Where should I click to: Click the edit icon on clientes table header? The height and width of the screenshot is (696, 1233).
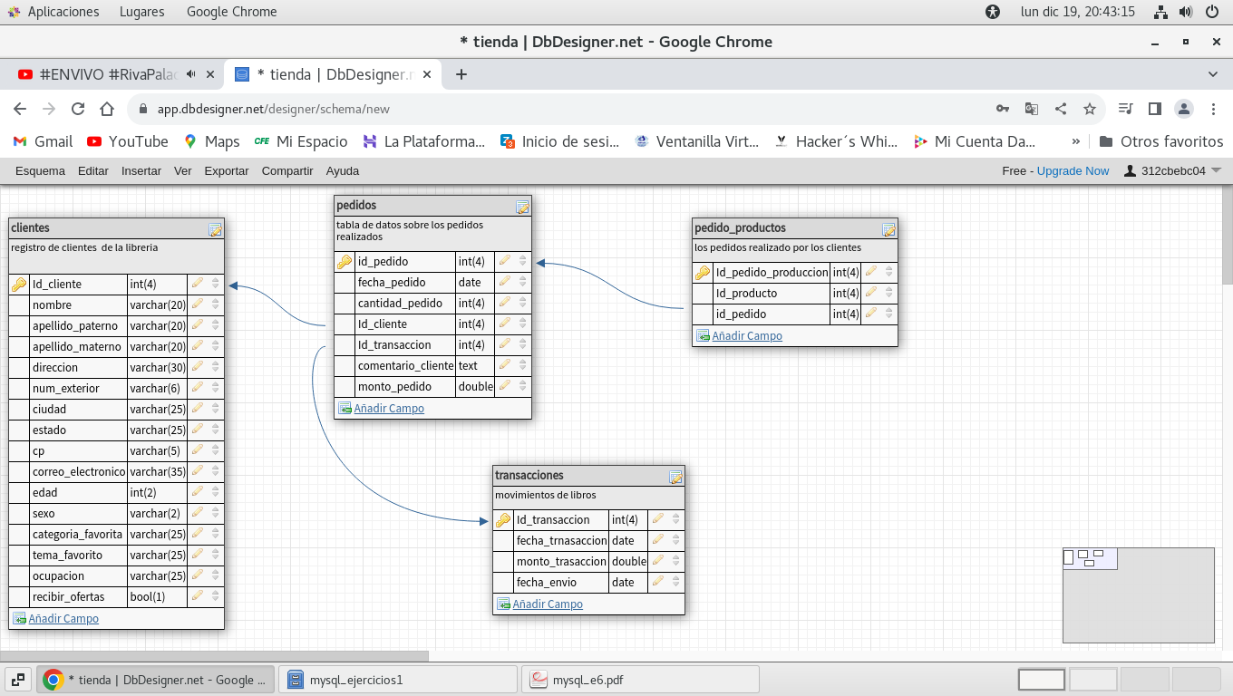215,229
